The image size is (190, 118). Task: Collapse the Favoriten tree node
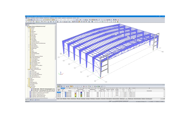tap(29, 88)
